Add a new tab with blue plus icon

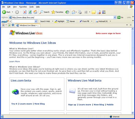coord(13,25)
